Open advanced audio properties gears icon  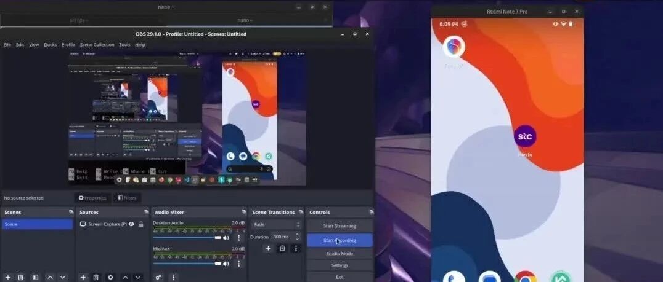coord(158,277)
